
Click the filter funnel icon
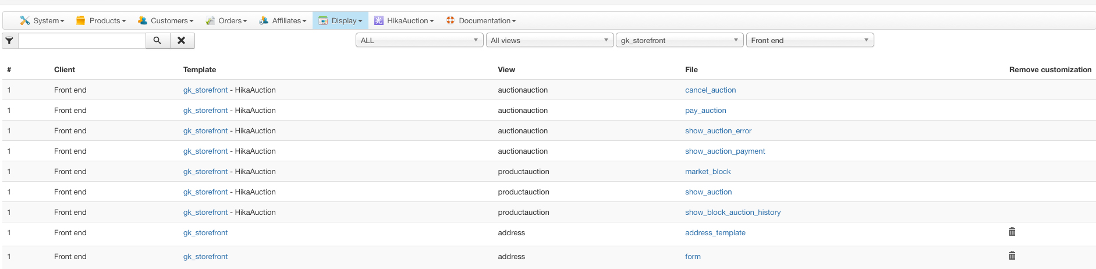pos(10,41)
